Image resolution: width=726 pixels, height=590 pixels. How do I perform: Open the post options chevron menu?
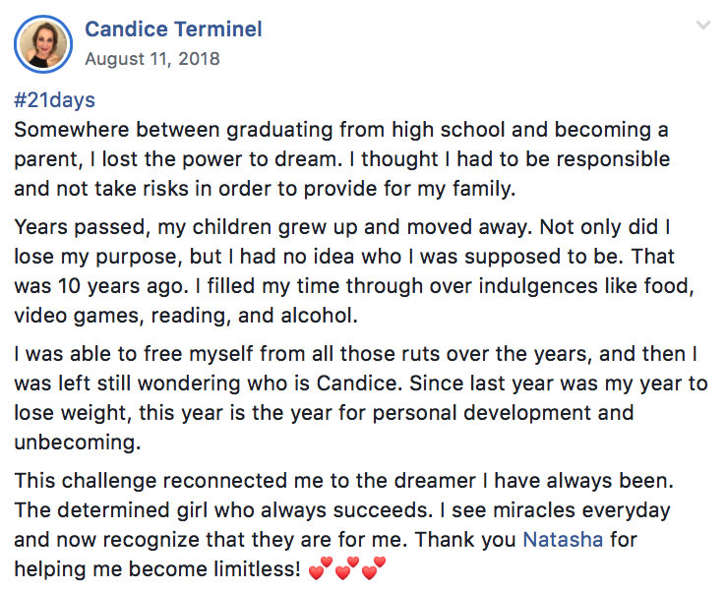pos(702,25)
